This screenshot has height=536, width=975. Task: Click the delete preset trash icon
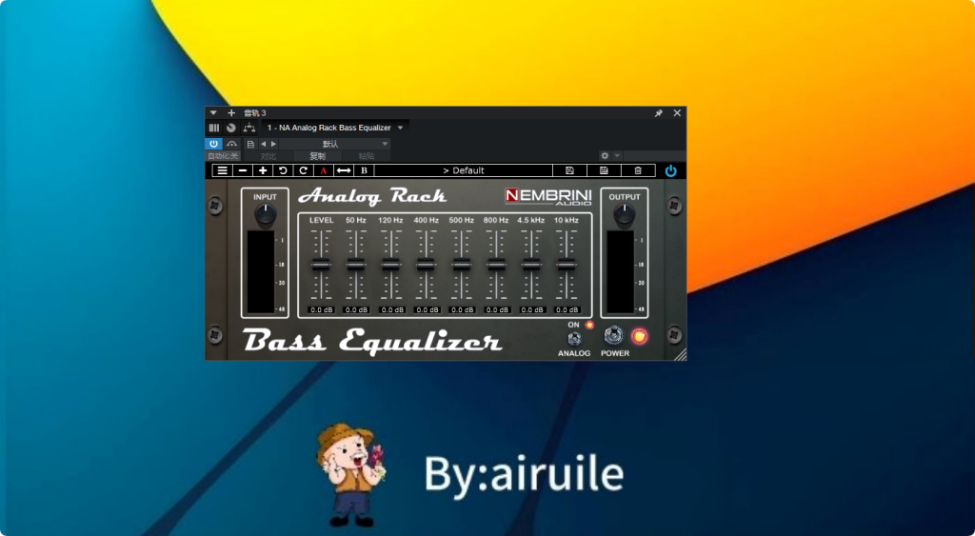638,170
